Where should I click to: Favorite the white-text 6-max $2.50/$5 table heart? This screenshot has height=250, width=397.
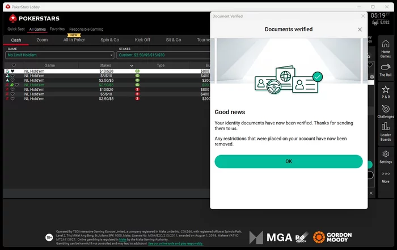coord(12,80)
